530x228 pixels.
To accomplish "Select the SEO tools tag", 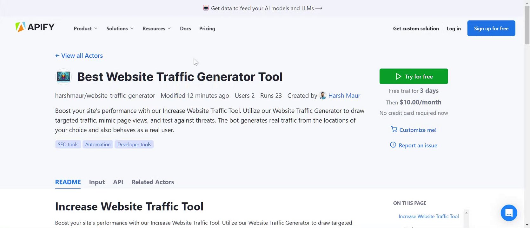I will tap(68, 144).
